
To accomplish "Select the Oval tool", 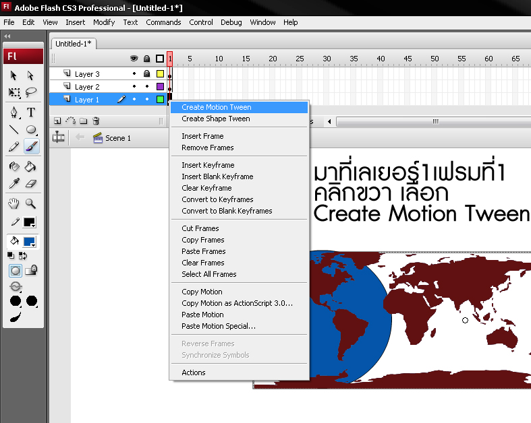I will click(x=31, y=129).
